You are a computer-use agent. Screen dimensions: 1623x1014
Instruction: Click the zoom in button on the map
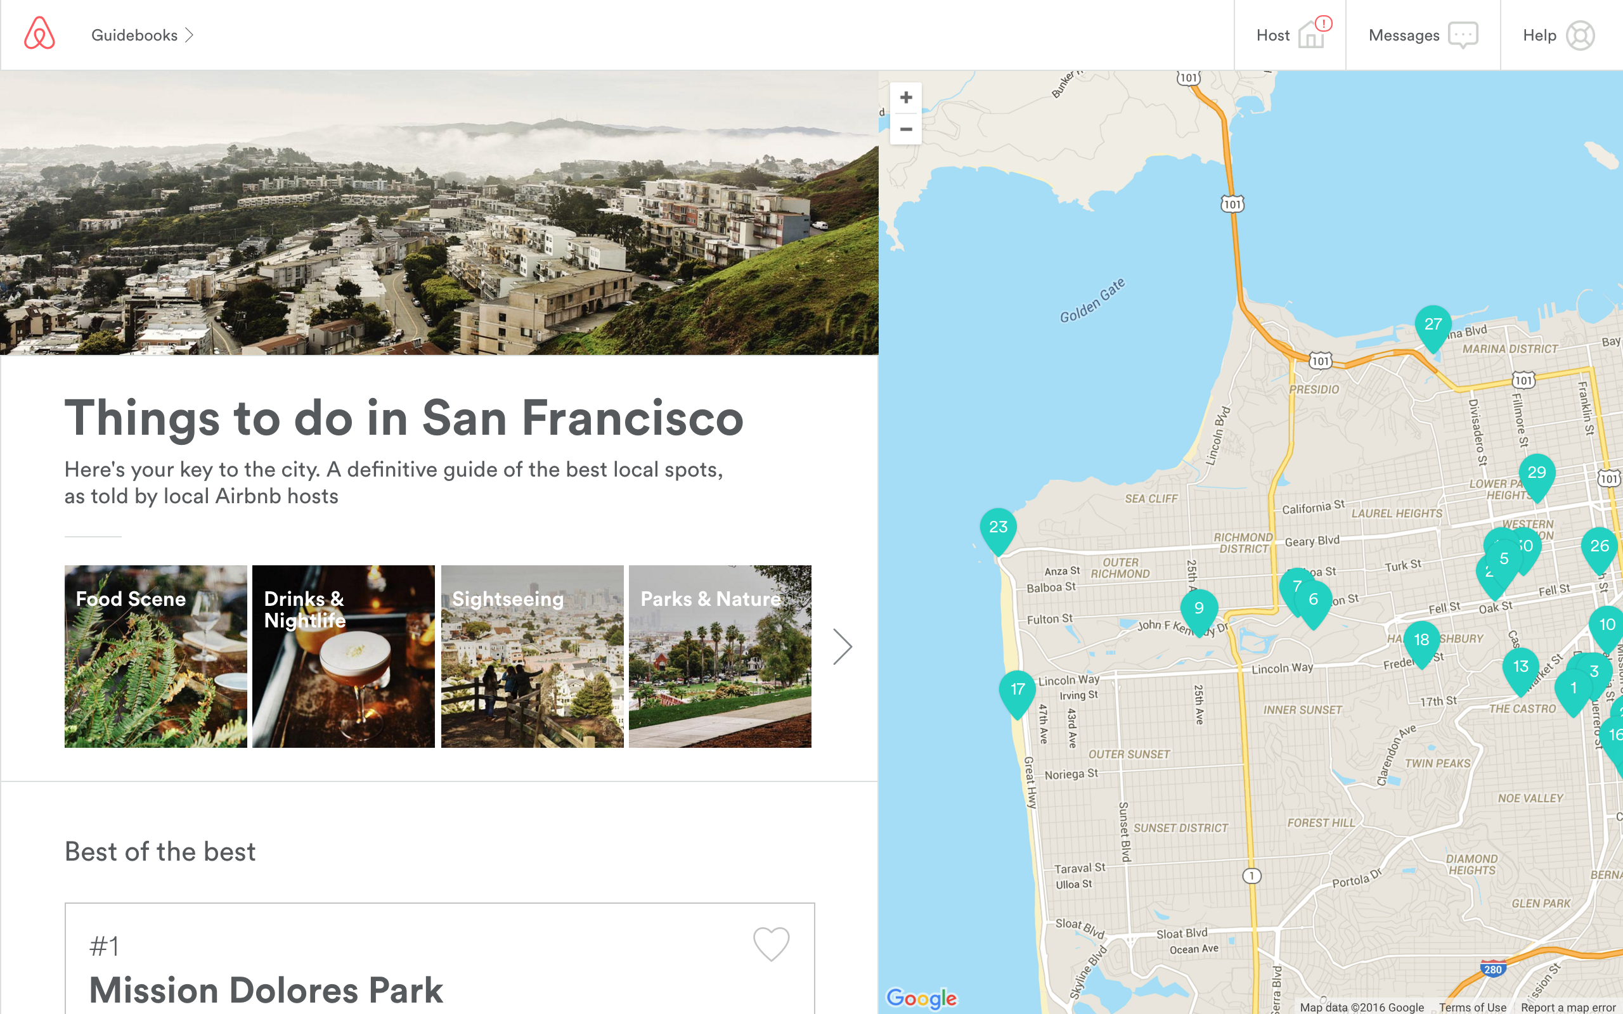(905, 96)
